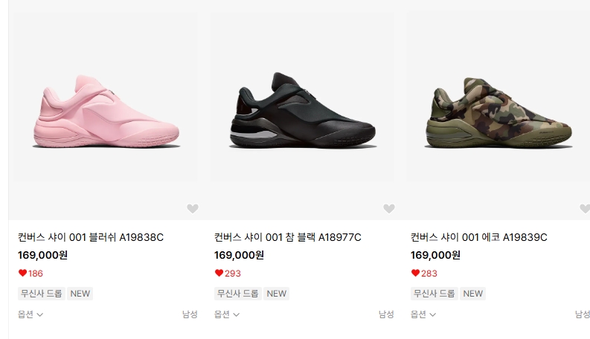Toggle wishlist heart on camo 에코 shoe
The width and height of the screenshot is (590, 339).
click(x=585, y=208)
